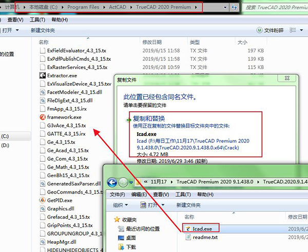Open the 查看(V) menu in the back window
308x252 pixels.
[x=15, y=20]
